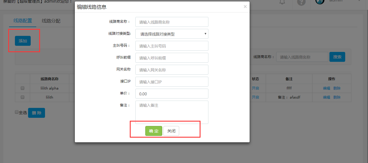Click the 关闭 button in the dialog
Image resolution: width=368 pixels, height=163 pixels.
click(x=171, y=131)
